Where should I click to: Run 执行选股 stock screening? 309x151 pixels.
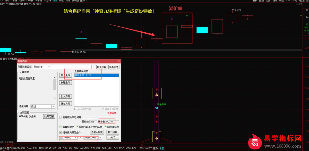(113, 132)
